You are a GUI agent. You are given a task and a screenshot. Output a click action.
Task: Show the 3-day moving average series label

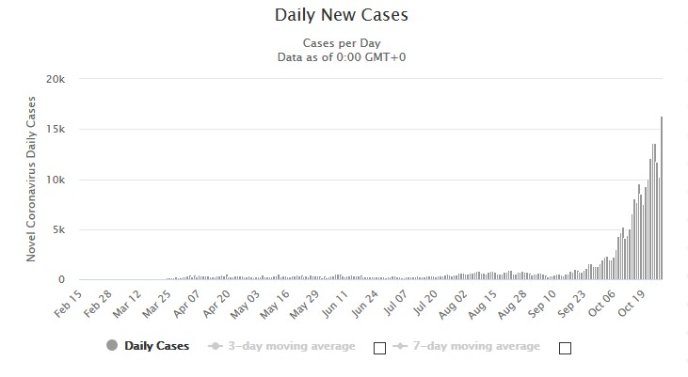click(292, 346)
